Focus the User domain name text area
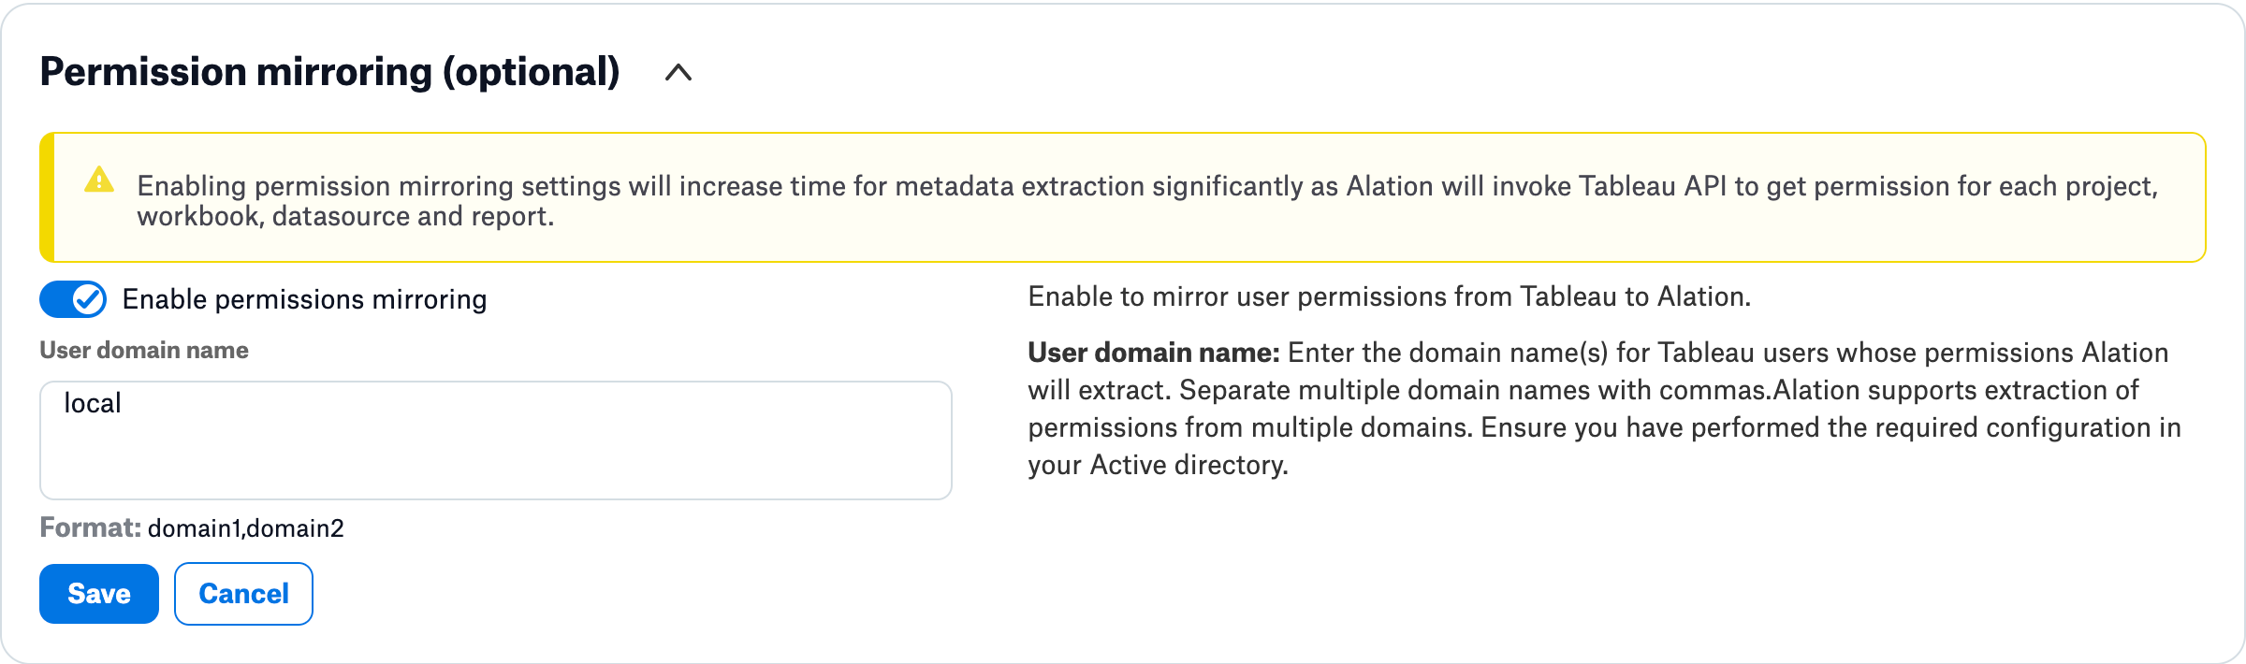This screenshot has width=2246, height=664. pyautogui.click(x=496, y=440)
